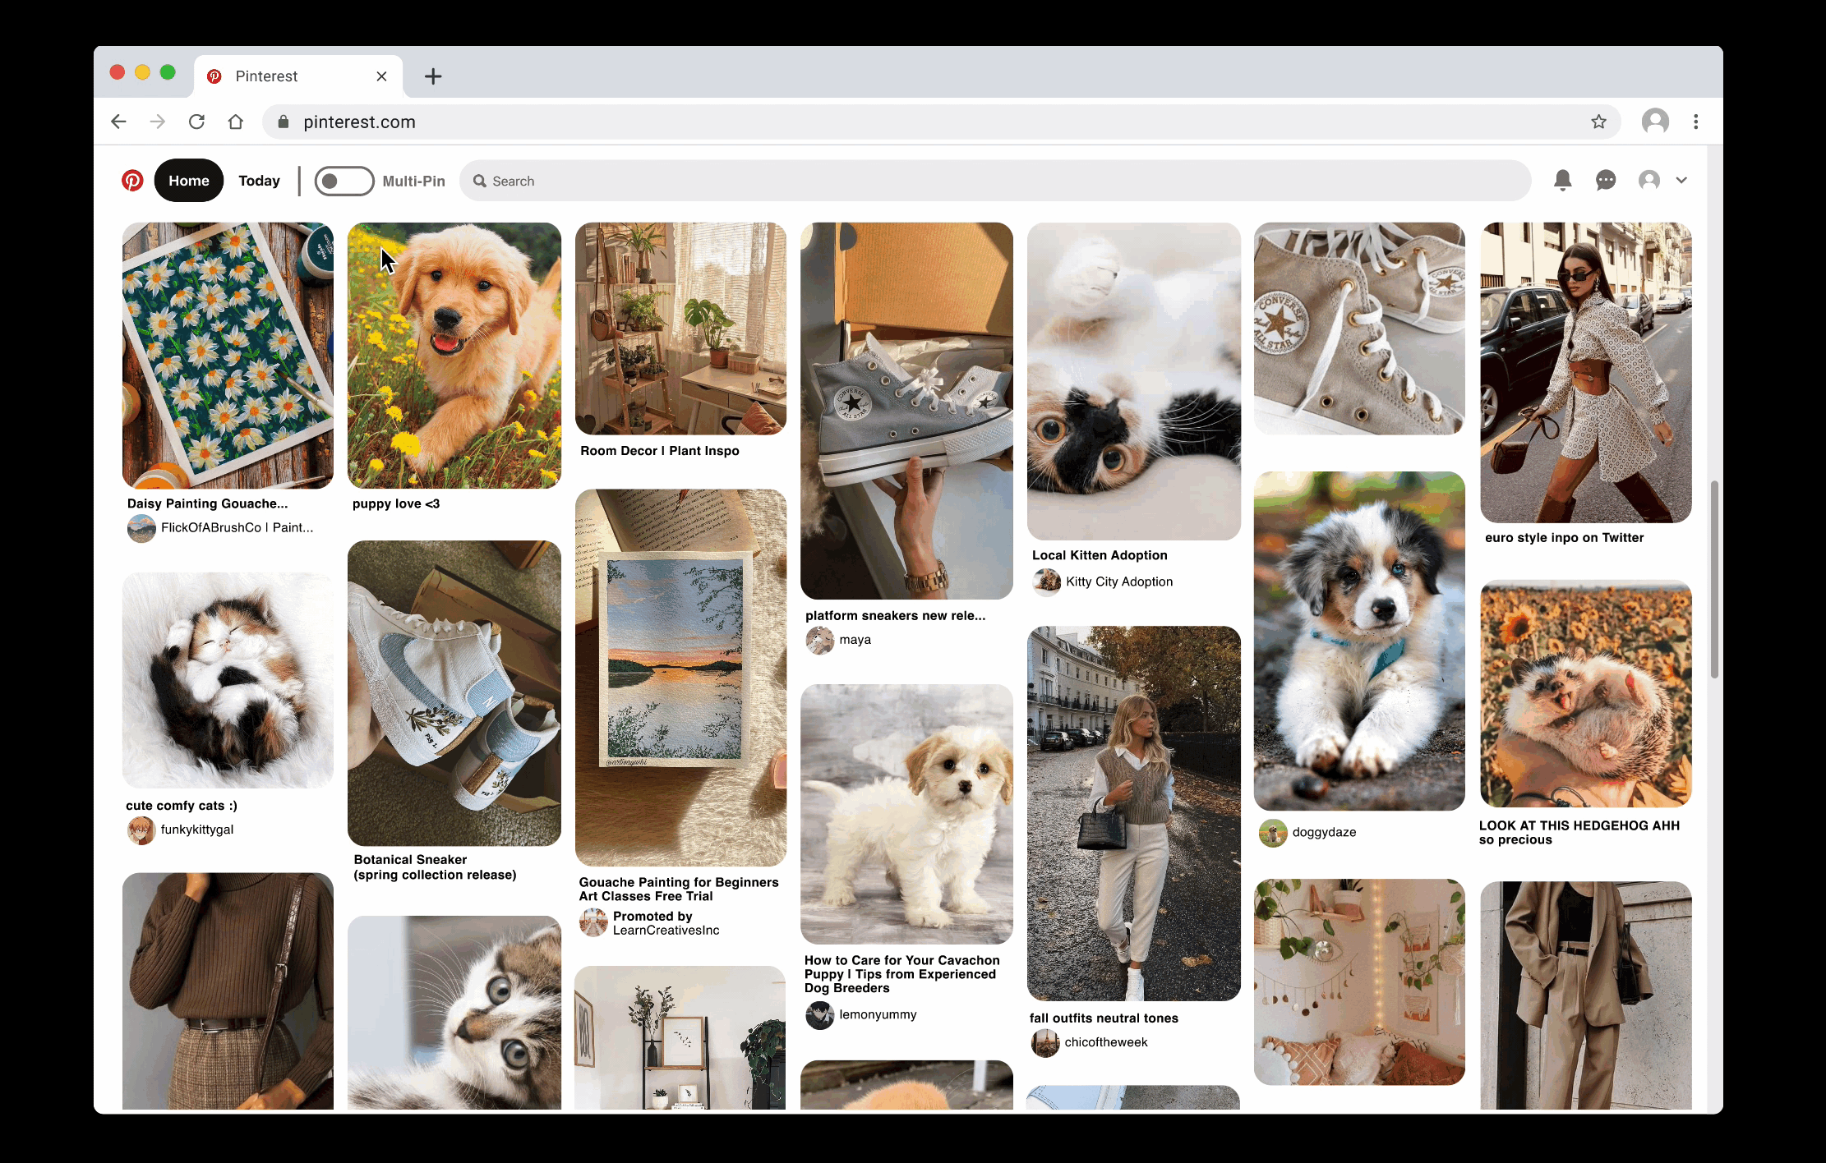Switch to the Today tab

click(259, 181)
